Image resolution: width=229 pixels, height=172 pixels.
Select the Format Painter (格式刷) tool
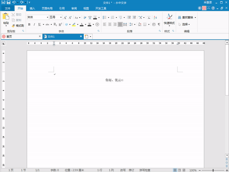pyautogui.click(x=18, y=26)
